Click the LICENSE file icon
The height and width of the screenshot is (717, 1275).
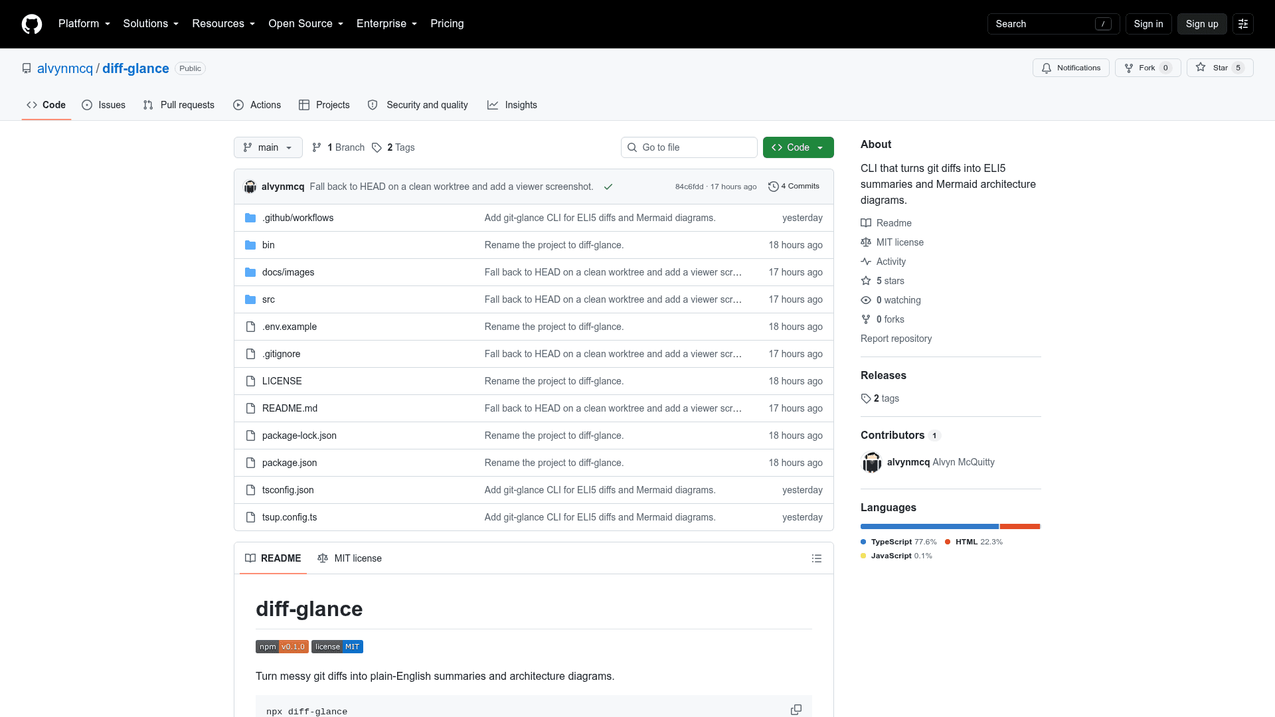(250, 381)
